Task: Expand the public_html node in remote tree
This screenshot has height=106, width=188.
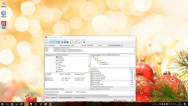Action: [x=99, y=64]
